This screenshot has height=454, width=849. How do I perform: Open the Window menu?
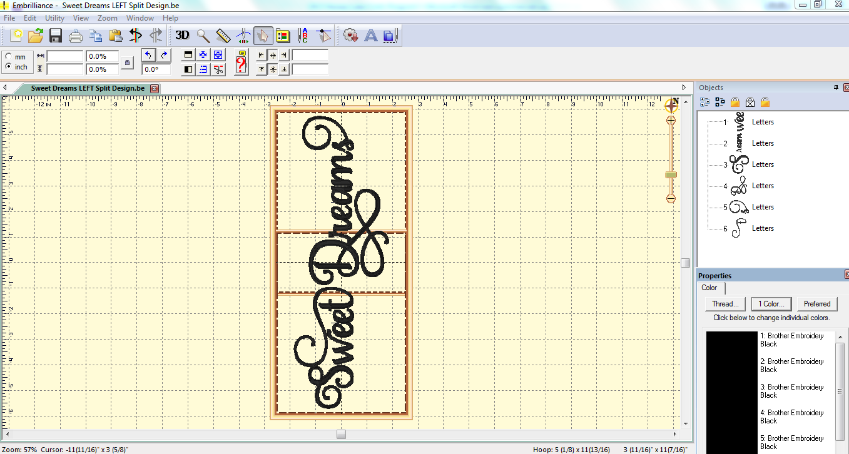point(140,18)
